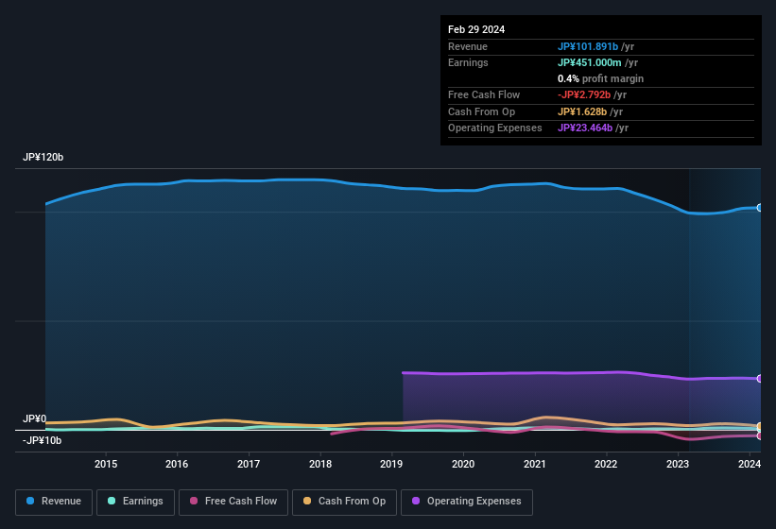The width and height of the screenshot is (776, 529).
Task: Click the JP¥0 y-axis label
Action: [x=35, y=418]
